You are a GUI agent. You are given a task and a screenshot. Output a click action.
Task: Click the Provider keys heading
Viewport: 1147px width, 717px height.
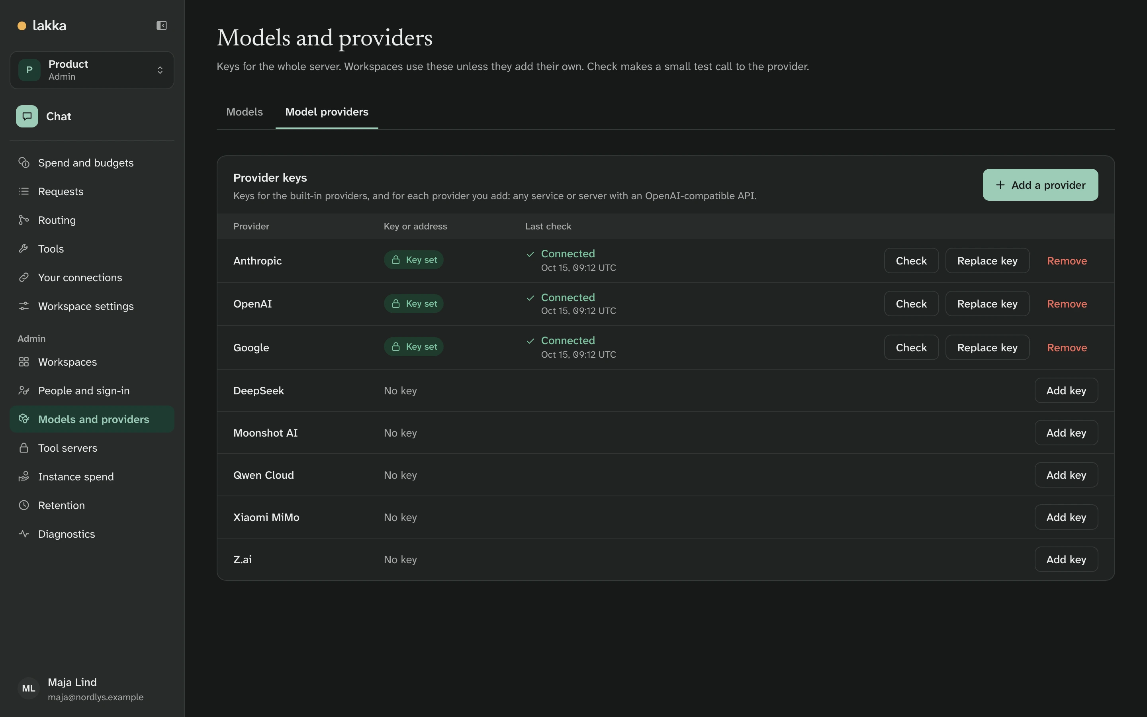coord(270,177)
